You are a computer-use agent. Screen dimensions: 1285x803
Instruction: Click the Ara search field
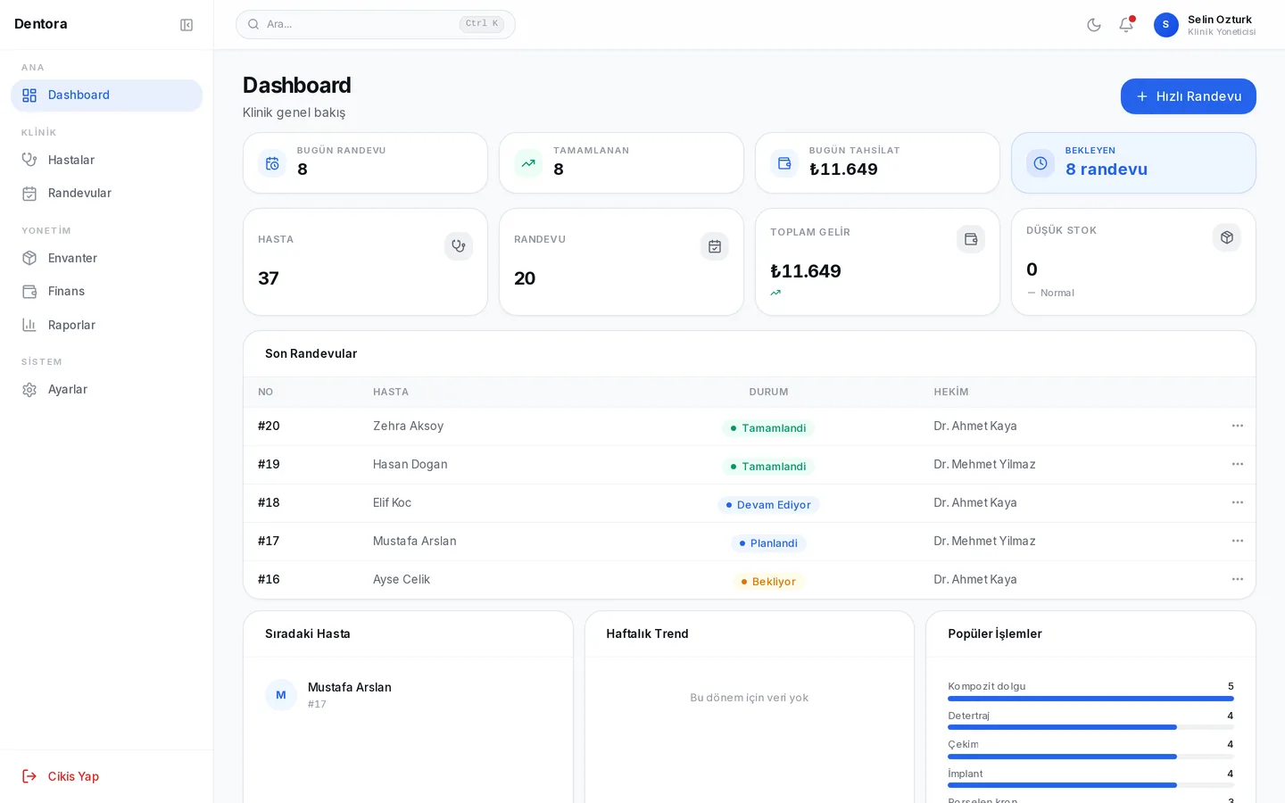[x=376, y=24]
